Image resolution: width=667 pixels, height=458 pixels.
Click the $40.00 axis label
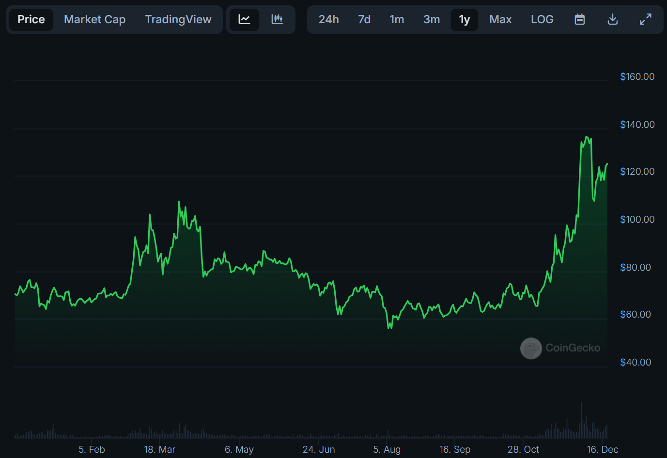(635, 362)
